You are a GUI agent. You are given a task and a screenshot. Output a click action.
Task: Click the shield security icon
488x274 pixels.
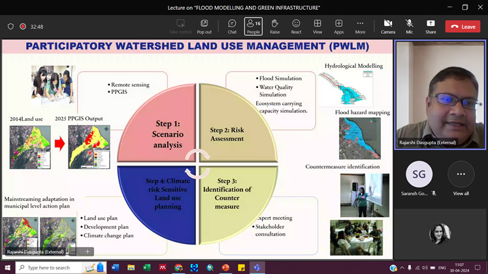coord(10,27)
